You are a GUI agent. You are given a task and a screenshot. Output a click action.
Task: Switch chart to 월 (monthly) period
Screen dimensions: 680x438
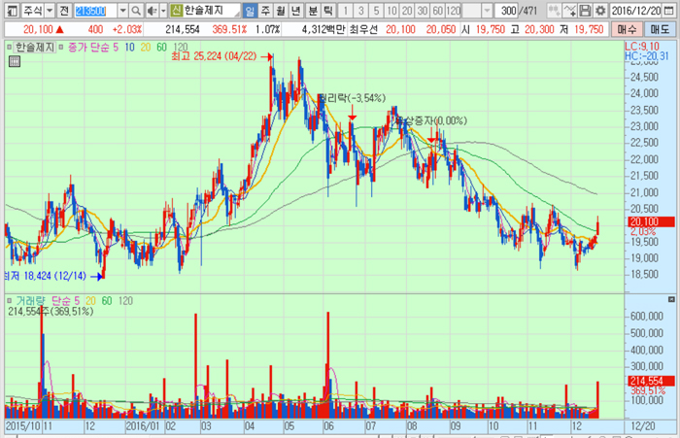pos(281,10)
